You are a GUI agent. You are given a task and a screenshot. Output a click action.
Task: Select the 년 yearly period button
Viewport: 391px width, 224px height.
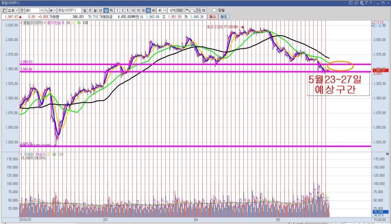[x=101, y=10]
